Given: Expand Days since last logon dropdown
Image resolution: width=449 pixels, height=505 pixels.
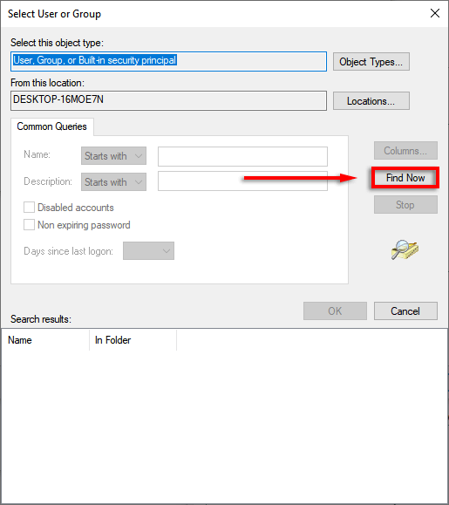Looking at the screenshot, I should [x=148, y=251].
